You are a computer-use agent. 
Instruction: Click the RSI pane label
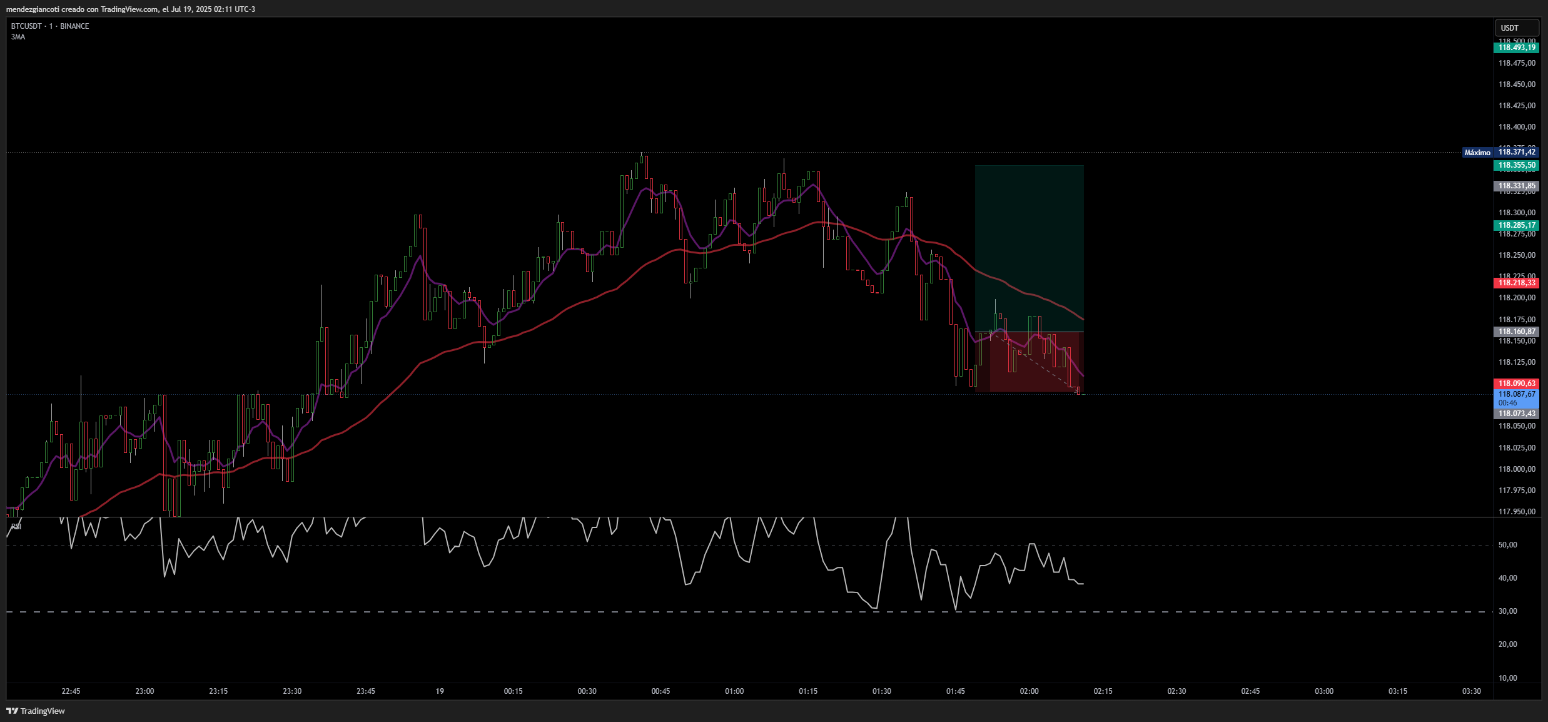[16, 526]
